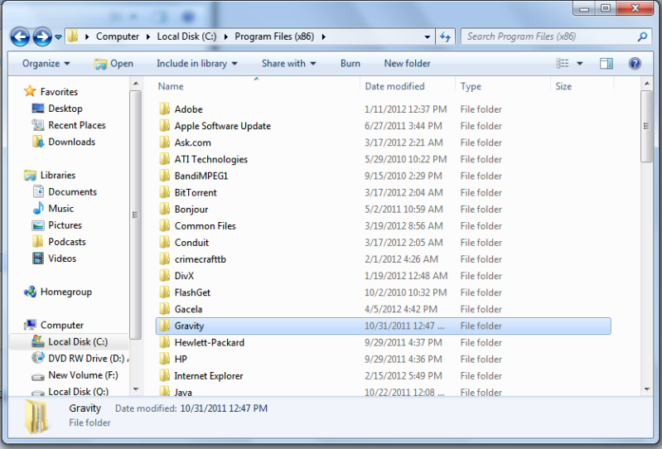
Task: Open the Organize menu
Action: point(46,63)
